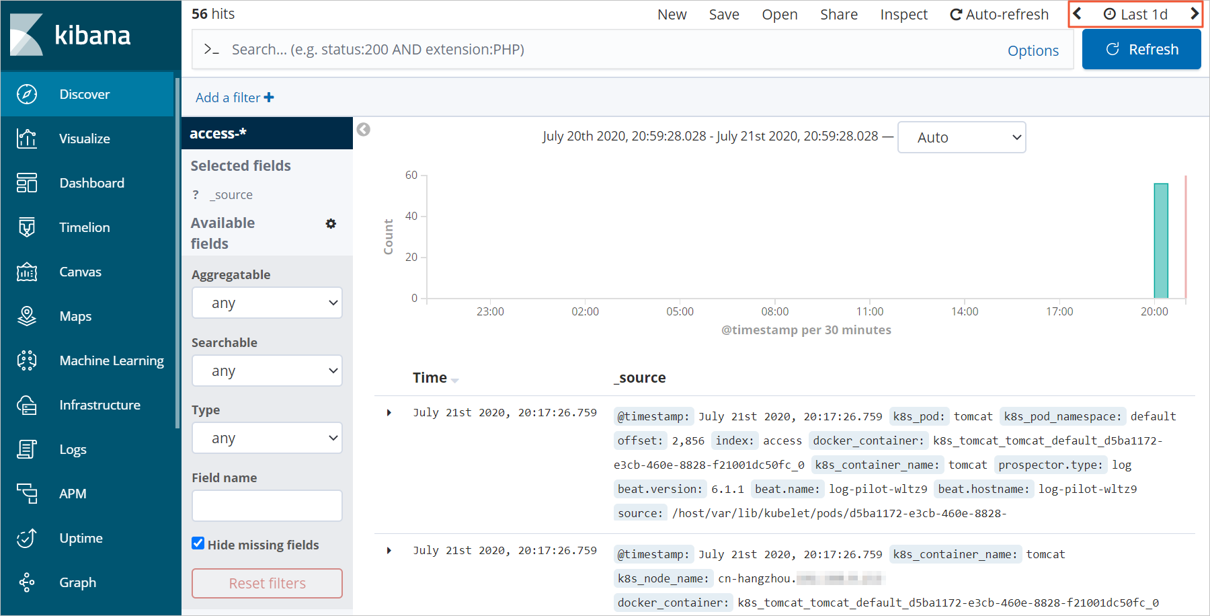Collapse the fields sidebar with arrow icon
Image resolution: width=1210 pixels, height=616 pixels.
pyautogui.click(x=364, y=130)
